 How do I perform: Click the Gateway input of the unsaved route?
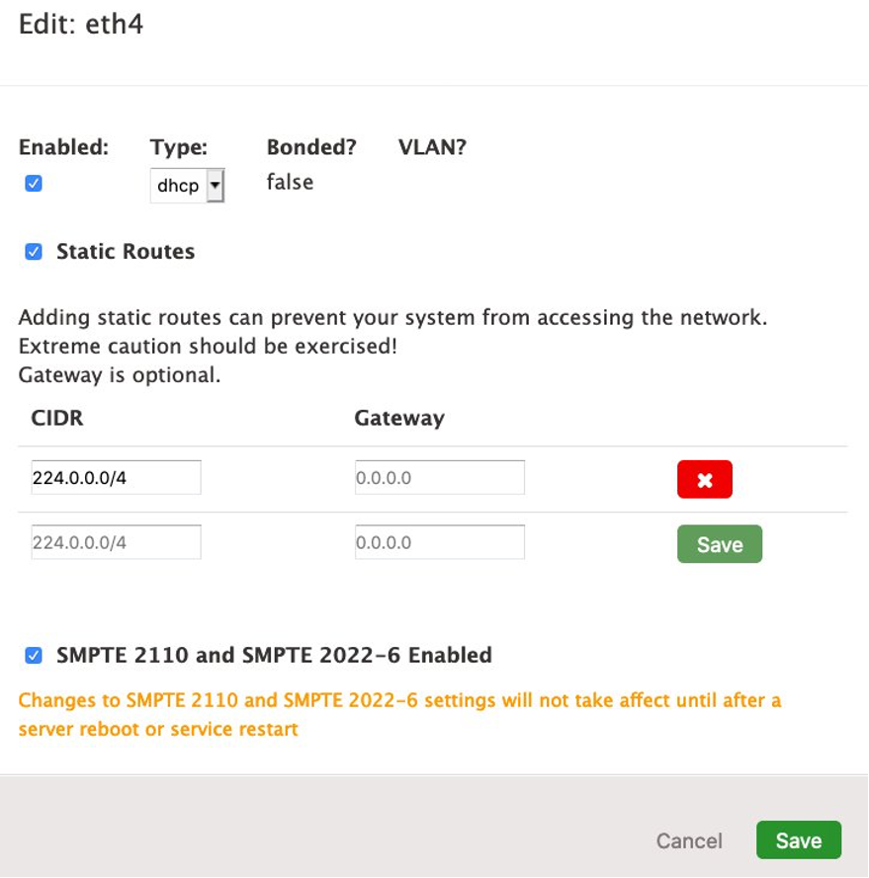tap(440, 541)
